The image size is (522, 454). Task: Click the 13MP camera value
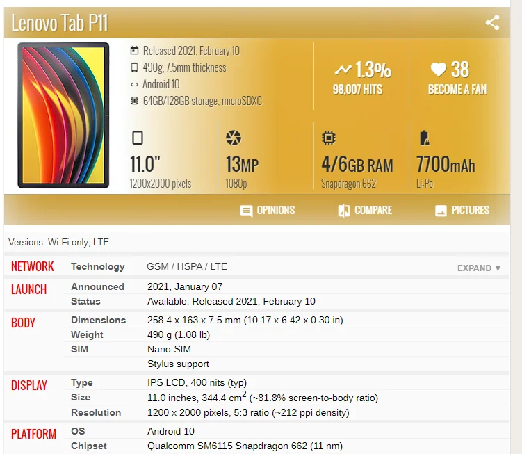point(242,165)
